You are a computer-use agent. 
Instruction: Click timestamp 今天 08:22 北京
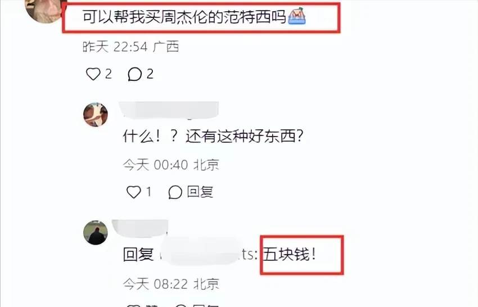coord(171,284)
